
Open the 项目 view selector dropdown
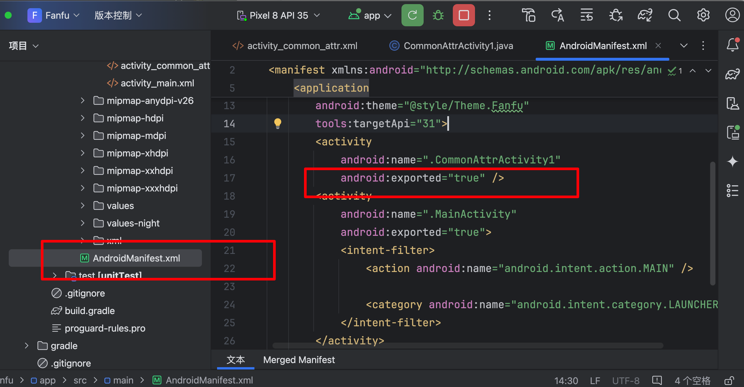click(x=24, y=46)
